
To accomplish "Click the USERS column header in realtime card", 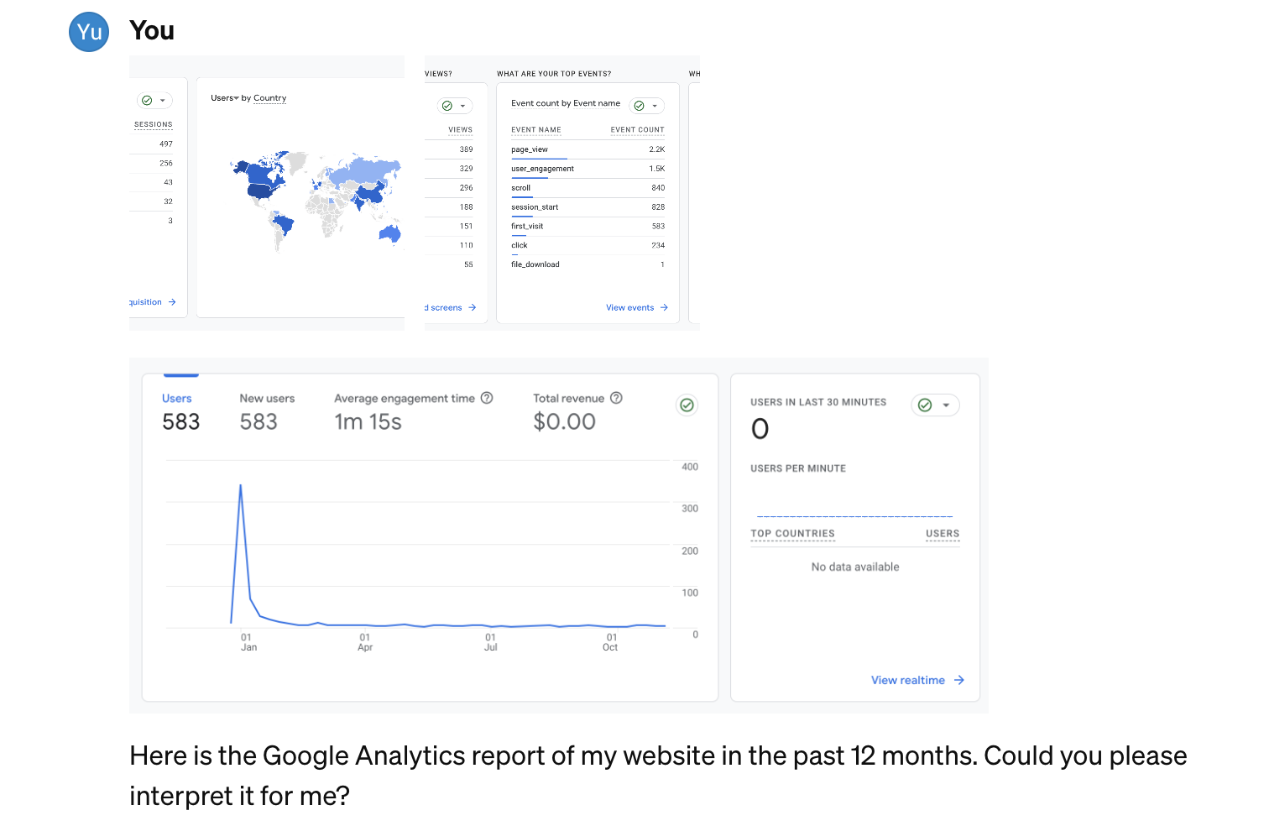I will [943, 534].
